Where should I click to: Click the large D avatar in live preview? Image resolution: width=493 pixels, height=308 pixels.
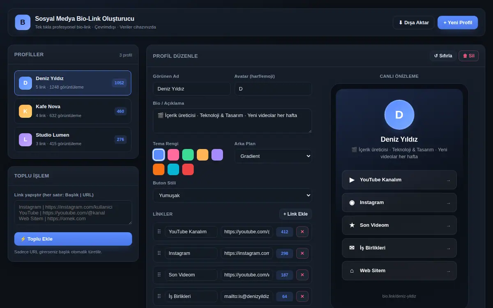(x=399, y=115)
